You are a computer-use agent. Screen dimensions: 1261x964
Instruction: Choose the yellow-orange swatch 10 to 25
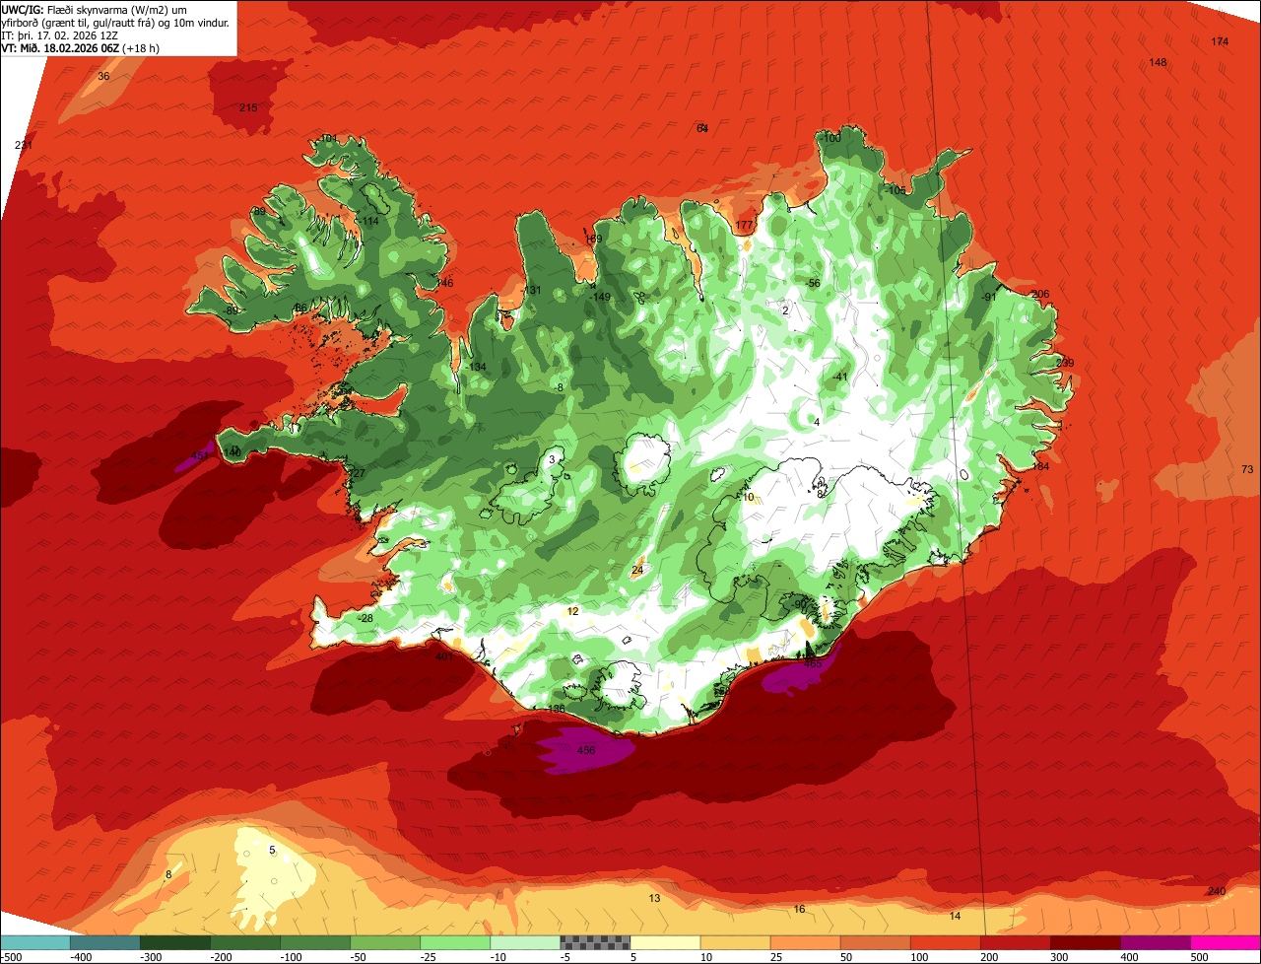click(x=735, y=942)
